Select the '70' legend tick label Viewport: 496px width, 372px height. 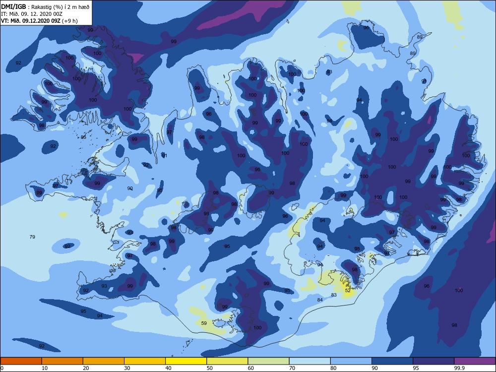292,368
